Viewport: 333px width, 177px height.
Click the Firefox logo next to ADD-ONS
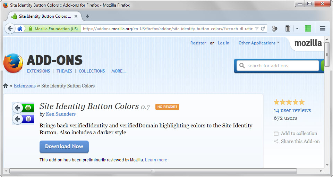(x=13, y=63)
